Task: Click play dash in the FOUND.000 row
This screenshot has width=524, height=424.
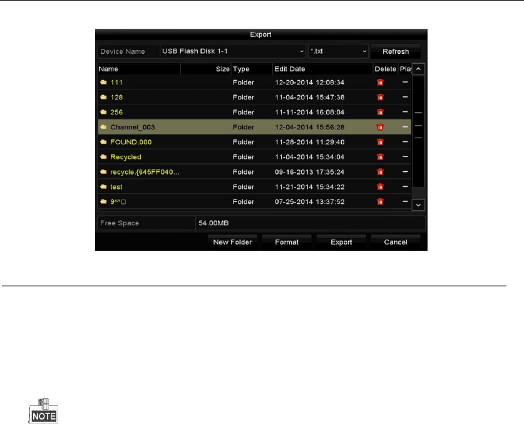Action: (405, 142)
